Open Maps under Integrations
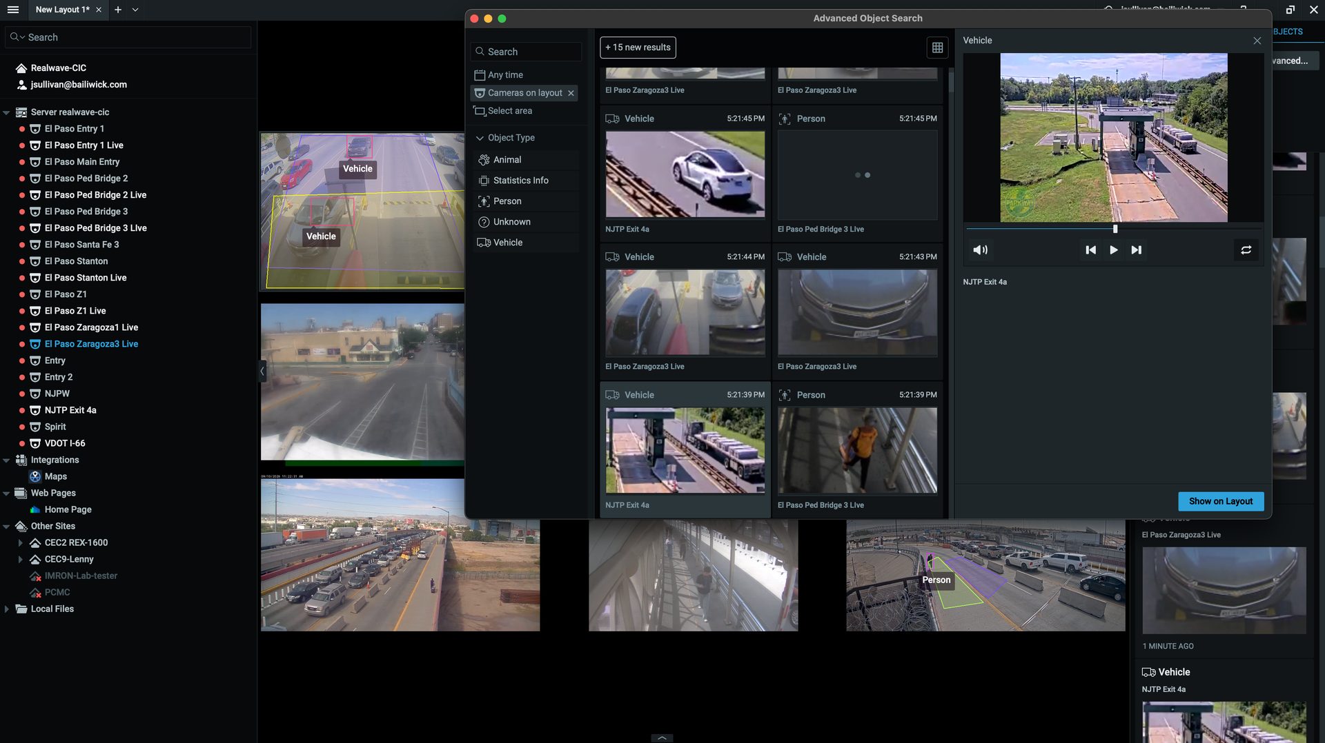Image resolution: width=1325 pixels, height=743 pixels. click(55, 476)
